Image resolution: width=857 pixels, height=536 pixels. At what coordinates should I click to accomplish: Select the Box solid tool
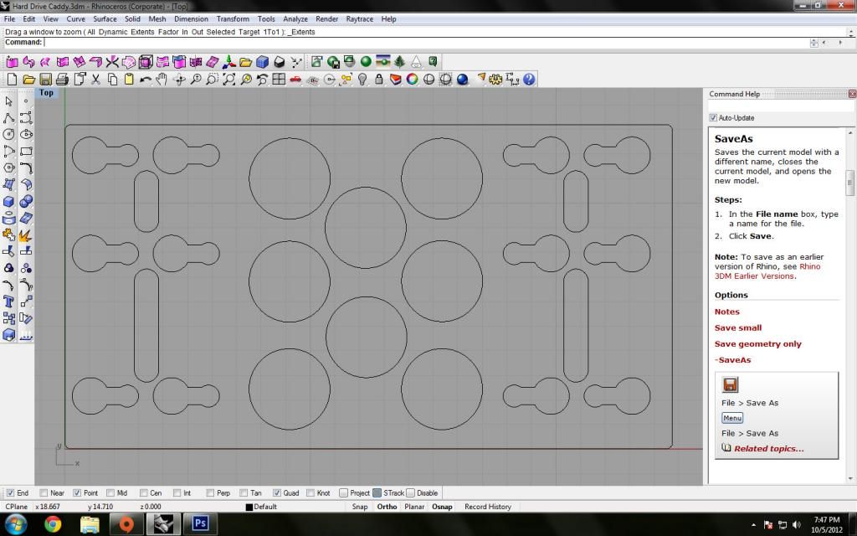point(8,201)
